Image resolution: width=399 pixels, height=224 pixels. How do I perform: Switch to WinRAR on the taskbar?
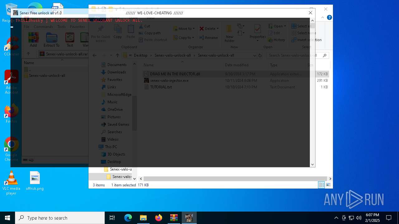(174, 218)
